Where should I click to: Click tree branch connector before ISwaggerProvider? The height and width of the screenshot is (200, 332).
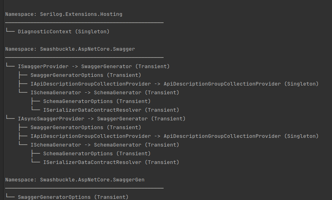point(10,65)
